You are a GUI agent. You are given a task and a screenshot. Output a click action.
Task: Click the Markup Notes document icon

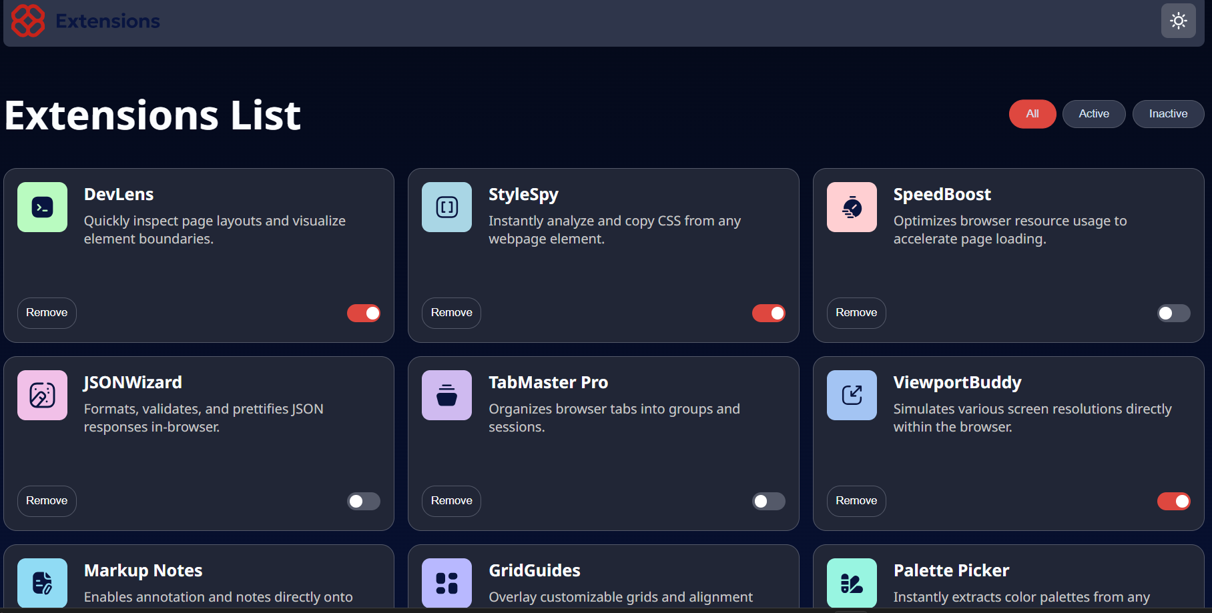[x=42, y=583]
